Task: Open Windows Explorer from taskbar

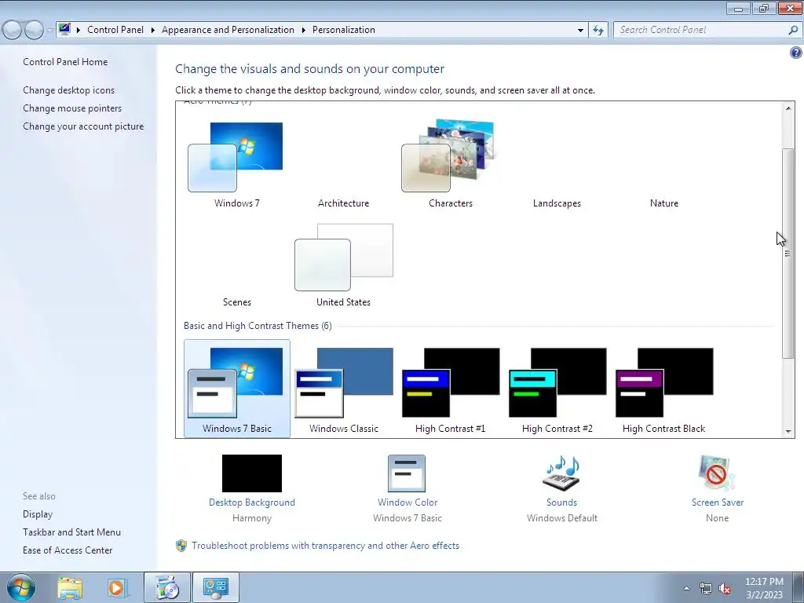Action: tap(70, 587)
